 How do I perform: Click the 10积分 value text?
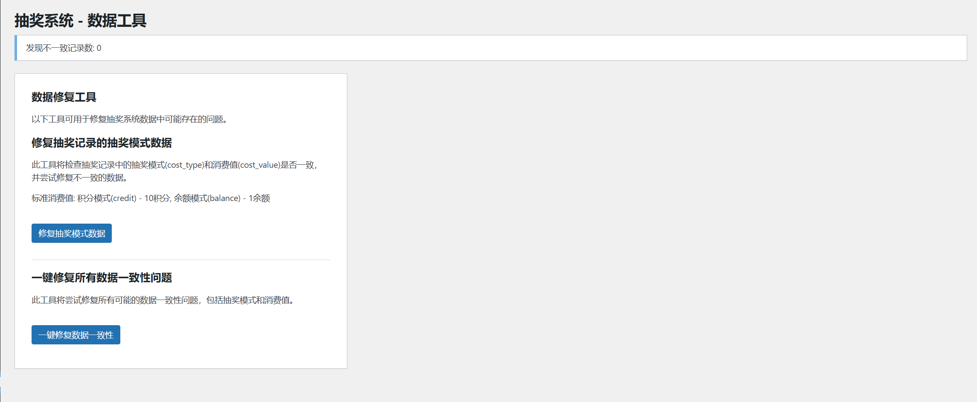pos(157,198)
